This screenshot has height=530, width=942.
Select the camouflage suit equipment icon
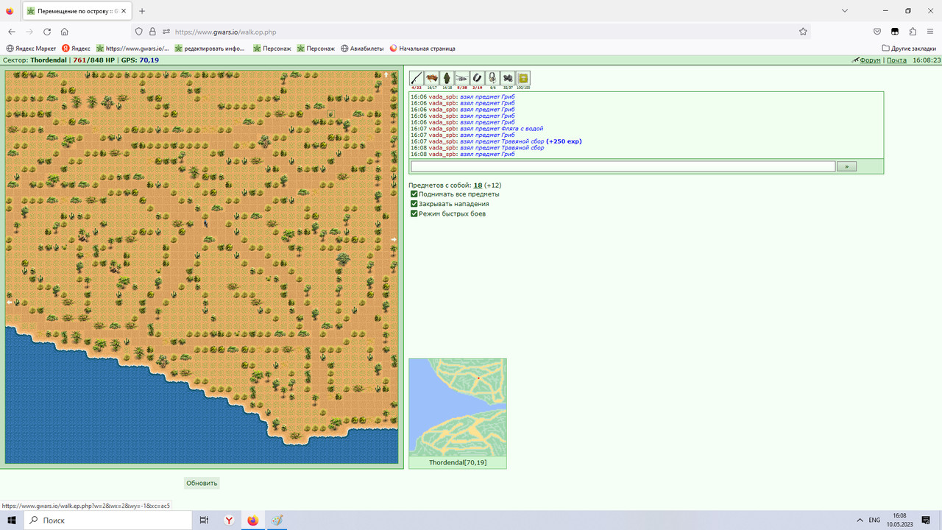pos(447,78)
